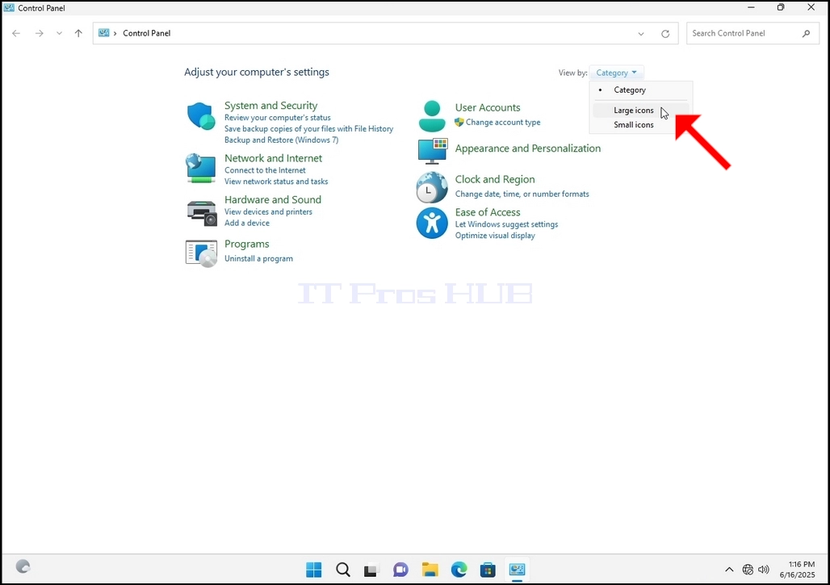Open Backup and Restore (Windows 7)
Image resolution: width=830 pixels, height=585 pixels.
click(x=281, y=140)
